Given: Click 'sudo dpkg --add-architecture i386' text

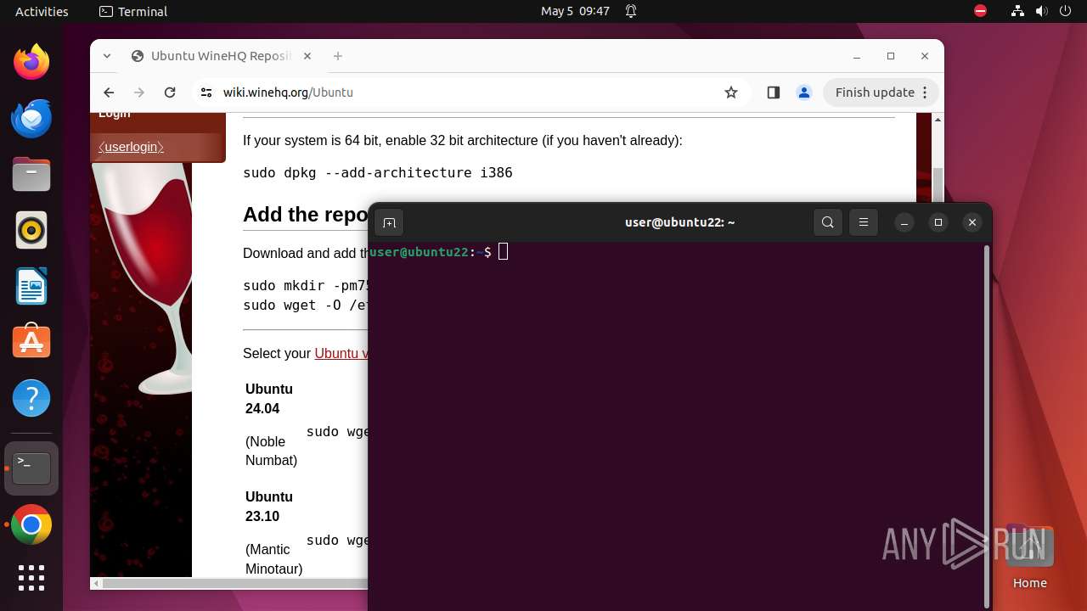Looking at the screenshot, I should point(378,172).
